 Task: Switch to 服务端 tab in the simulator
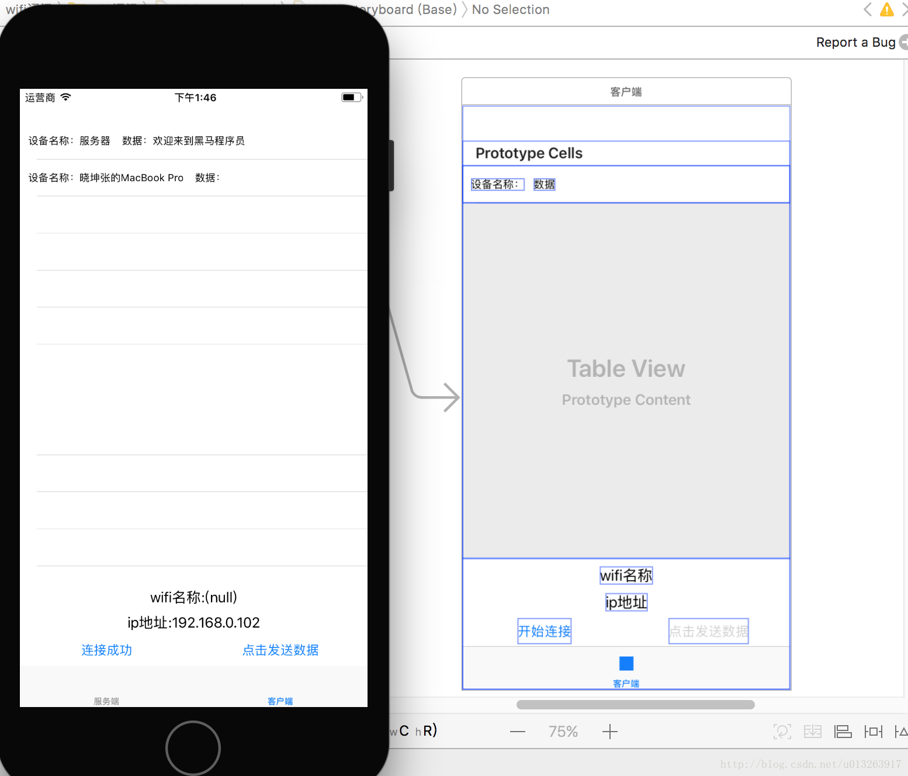[x=106, y=701]
